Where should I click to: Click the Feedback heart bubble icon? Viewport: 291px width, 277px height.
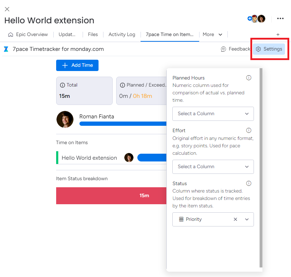click(x=224, y=49)
